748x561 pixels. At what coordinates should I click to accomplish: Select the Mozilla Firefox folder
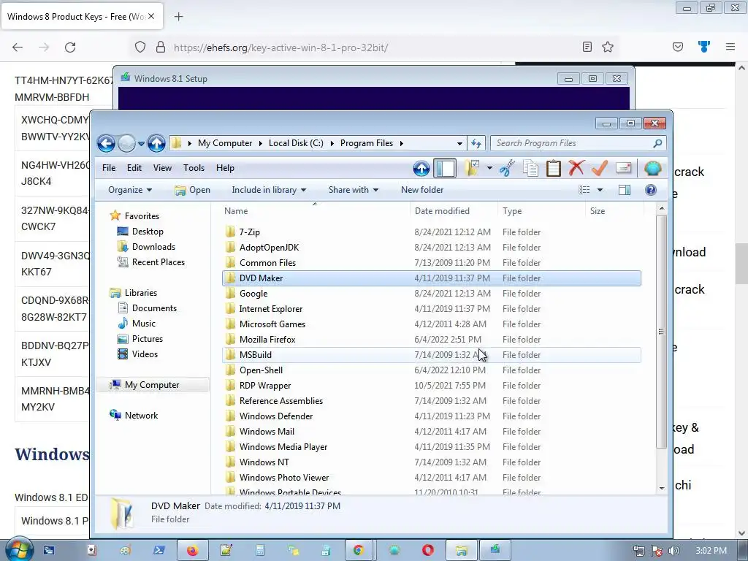point(431,339)
